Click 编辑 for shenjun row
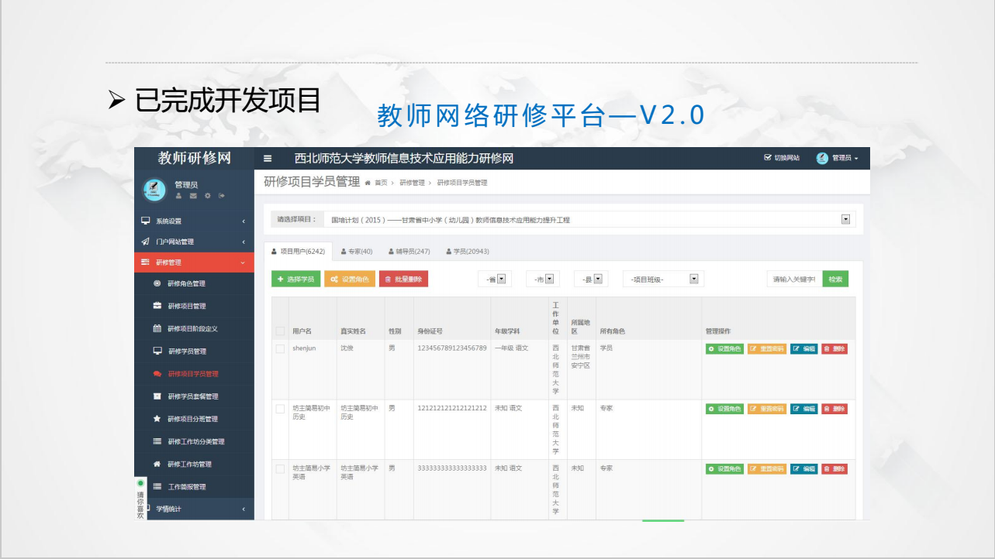This screenshot has height=559, width=995. [x=803, y=348]
